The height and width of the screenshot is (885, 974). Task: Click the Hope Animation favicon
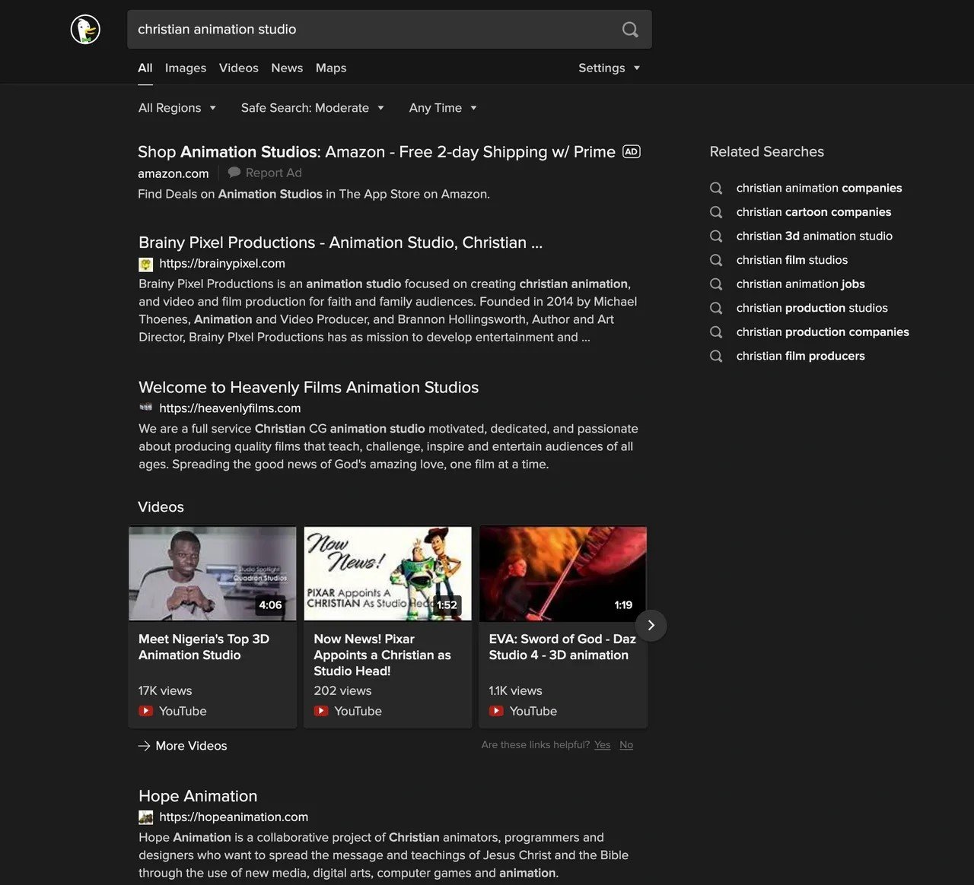pos(145,817)
